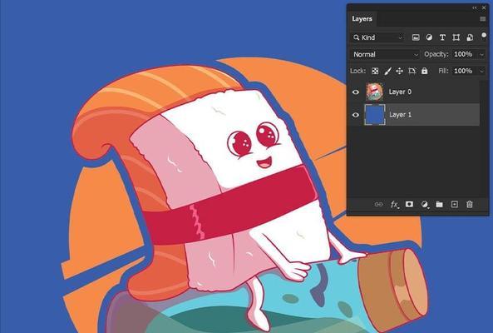Create a new group folder
493x333 pixels.
click(x=439, y=205)
